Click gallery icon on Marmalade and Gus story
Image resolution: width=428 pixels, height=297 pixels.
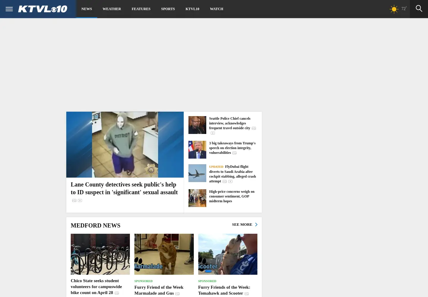(177, 294)
